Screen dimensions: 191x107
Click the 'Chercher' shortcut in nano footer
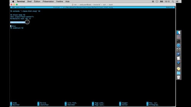[x=71, y=105]
